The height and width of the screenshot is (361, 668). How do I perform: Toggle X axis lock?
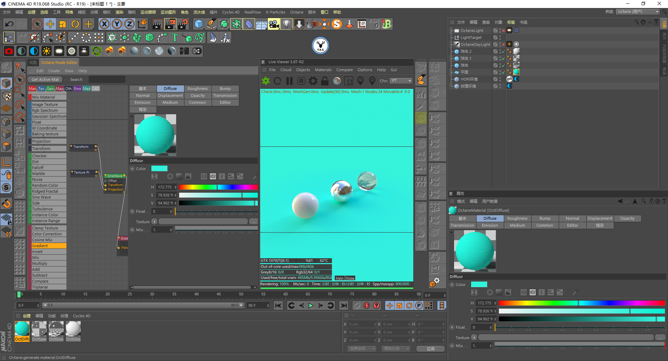(x=104, y=24)
